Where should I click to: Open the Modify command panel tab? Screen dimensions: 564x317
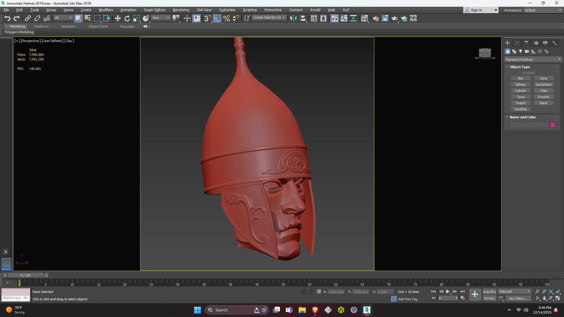(517, 43)
